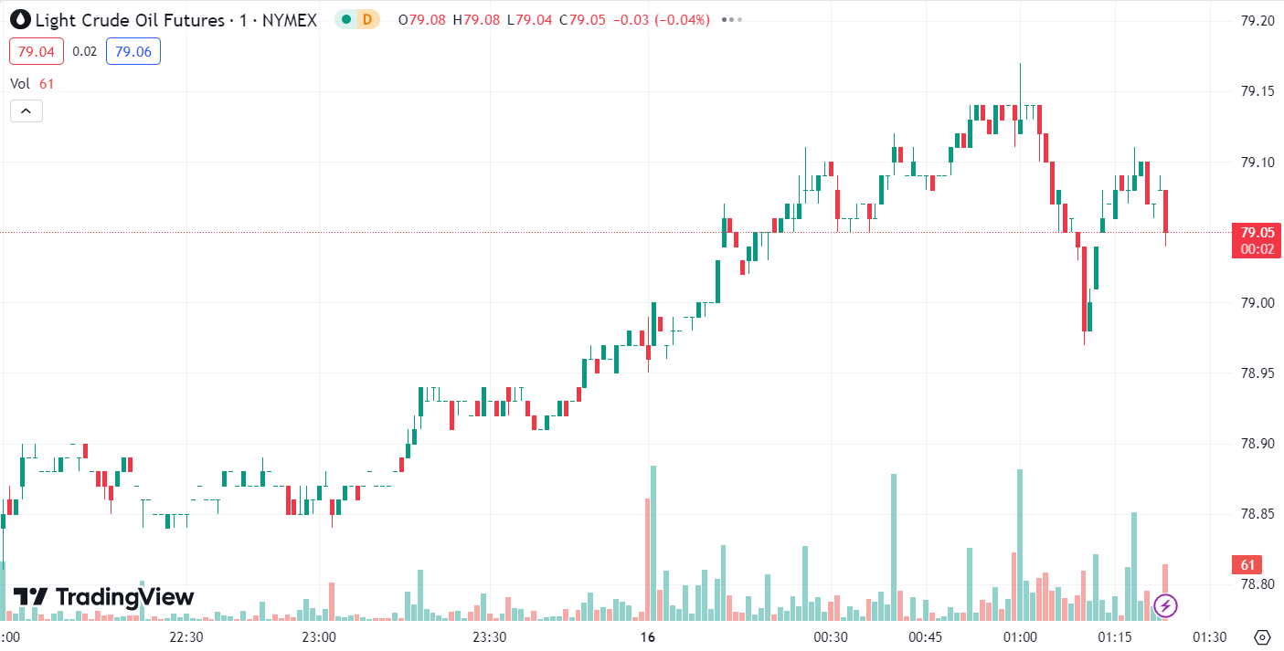Screen dimensions: 1284x651
Task: Click the green market status dot
Action: pyautogui.click(x=346, y=19)
